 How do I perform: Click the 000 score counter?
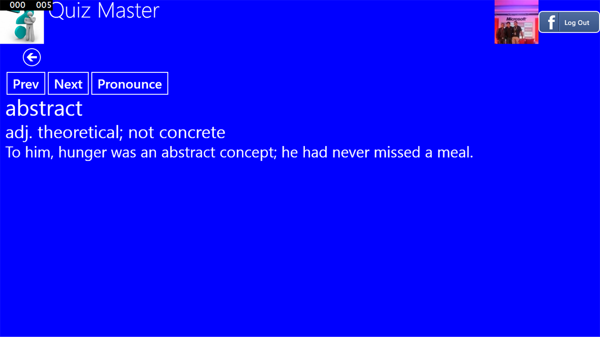[17, 5]
